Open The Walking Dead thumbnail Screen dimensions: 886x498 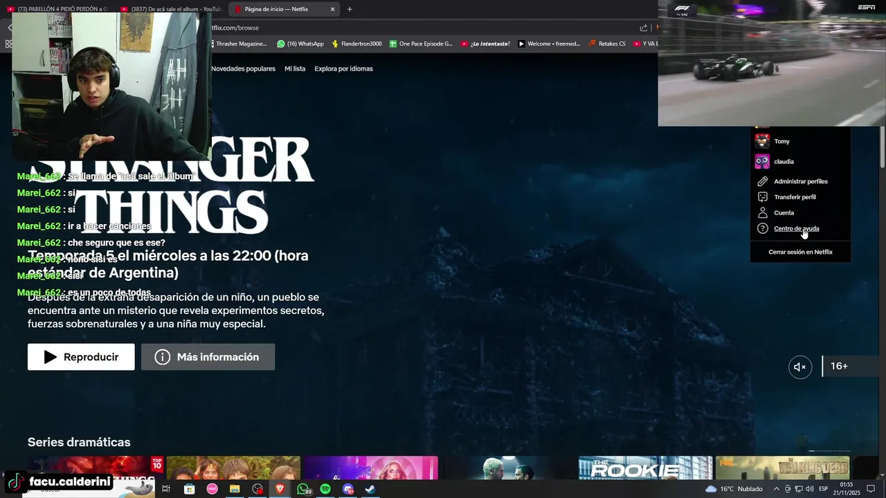coord(782,468)
